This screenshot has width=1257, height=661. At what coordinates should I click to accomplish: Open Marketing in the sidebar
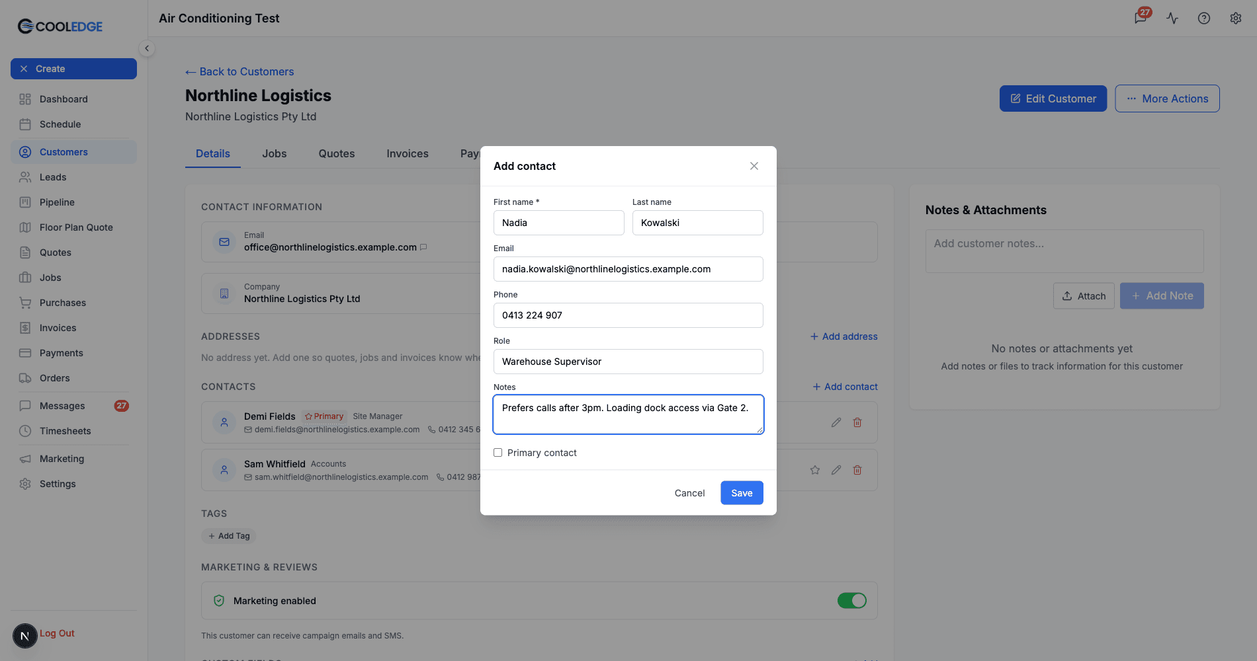click(73, 459)
